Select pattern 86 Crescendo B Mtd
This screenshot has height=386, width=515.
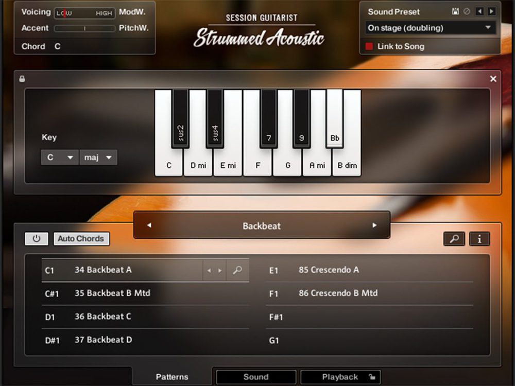tap(369, 293)
